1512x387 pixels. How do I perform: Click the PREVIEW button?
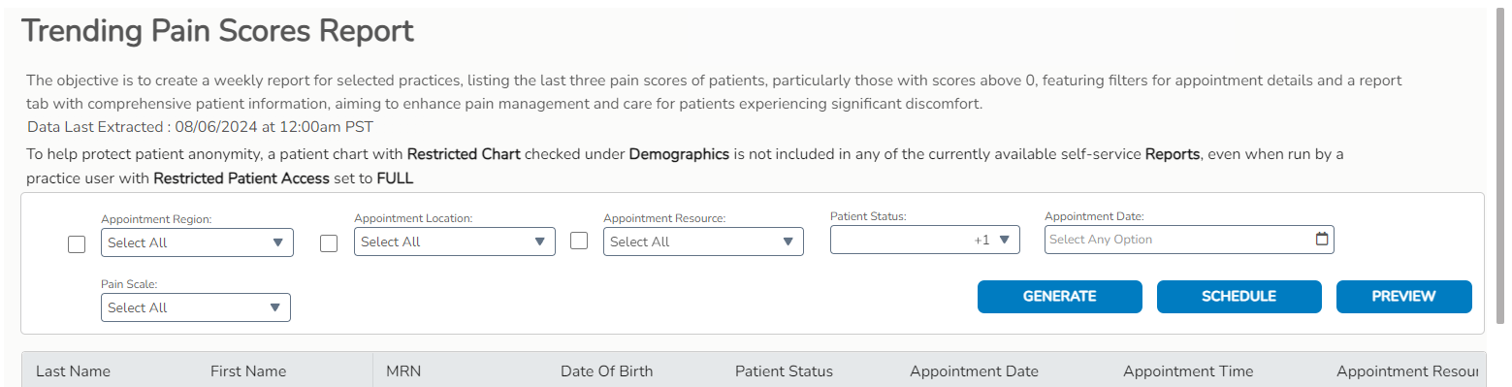point(1404,297)
